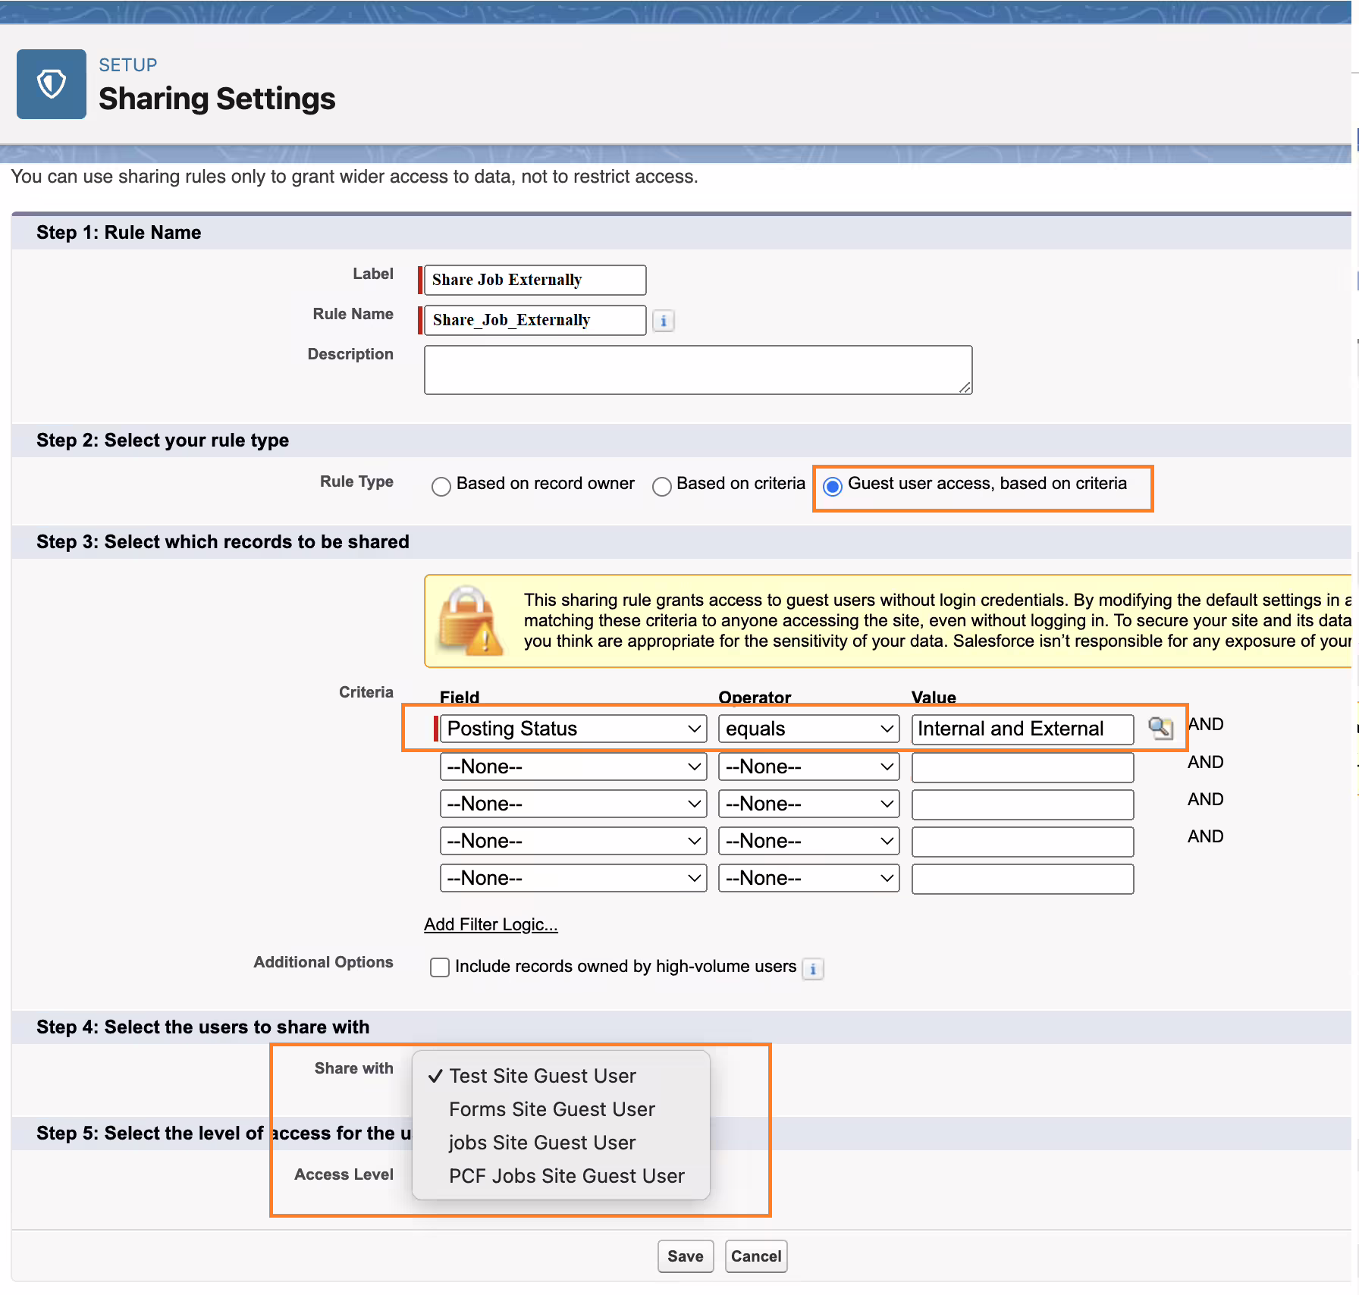This screenshot has height=1295, width=1359.
Task: Click the Cancel button
Action: [x=756, y=1256]
